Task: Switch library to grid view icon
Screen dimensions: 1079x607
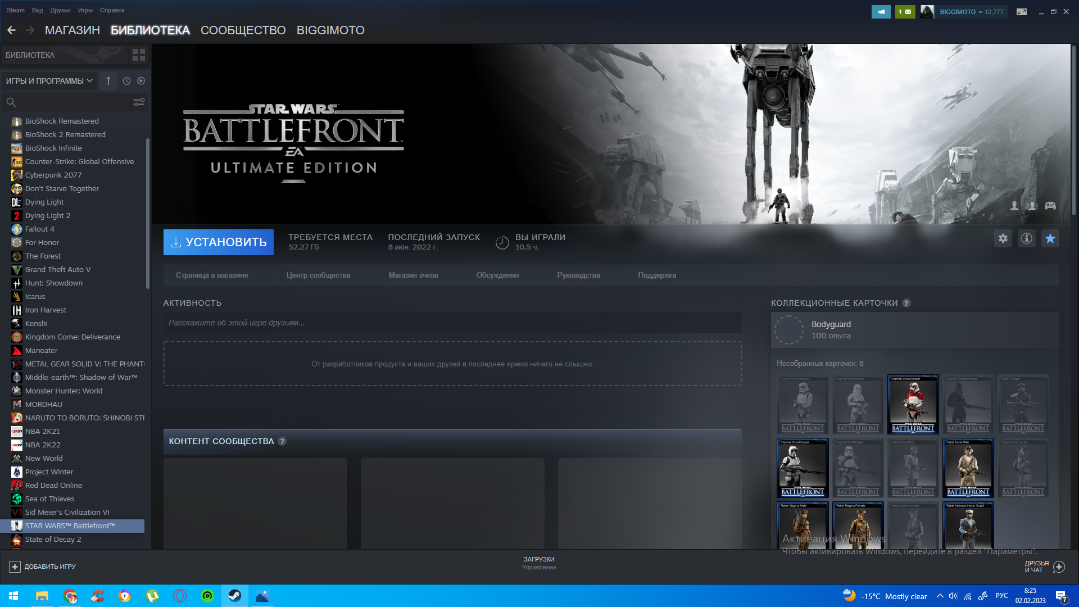Action: tap(139, 55)
